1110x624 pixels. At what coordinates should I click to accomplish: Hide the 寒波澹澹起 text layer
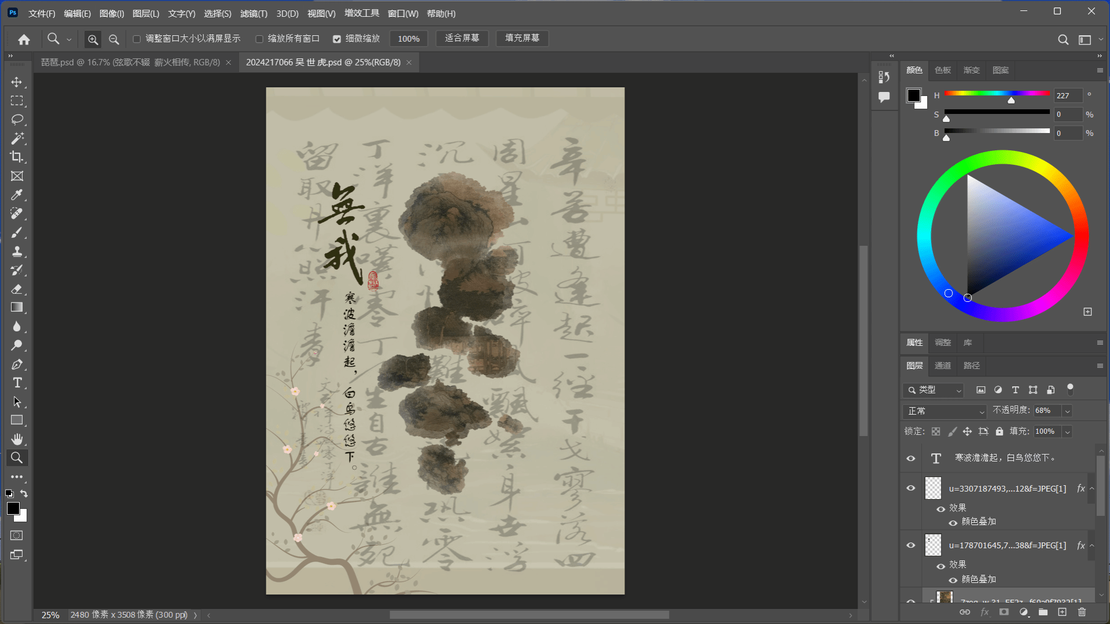(x=910, y=458)
